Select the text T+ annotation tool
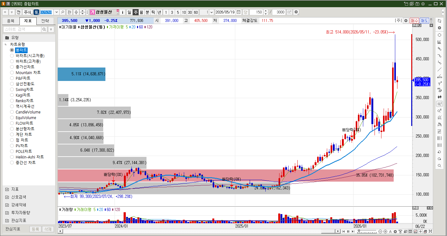The height and width of the screenshot is (236, 447). coord(439,83)
